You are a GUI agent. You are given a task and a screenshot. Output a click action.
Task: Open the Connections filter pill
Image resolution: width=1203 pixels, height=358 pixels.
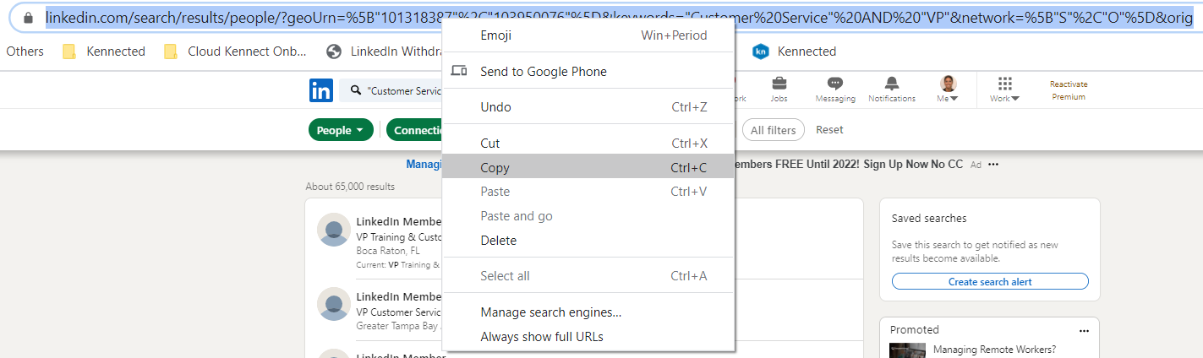pyautogui.click(x=415, y=130)
